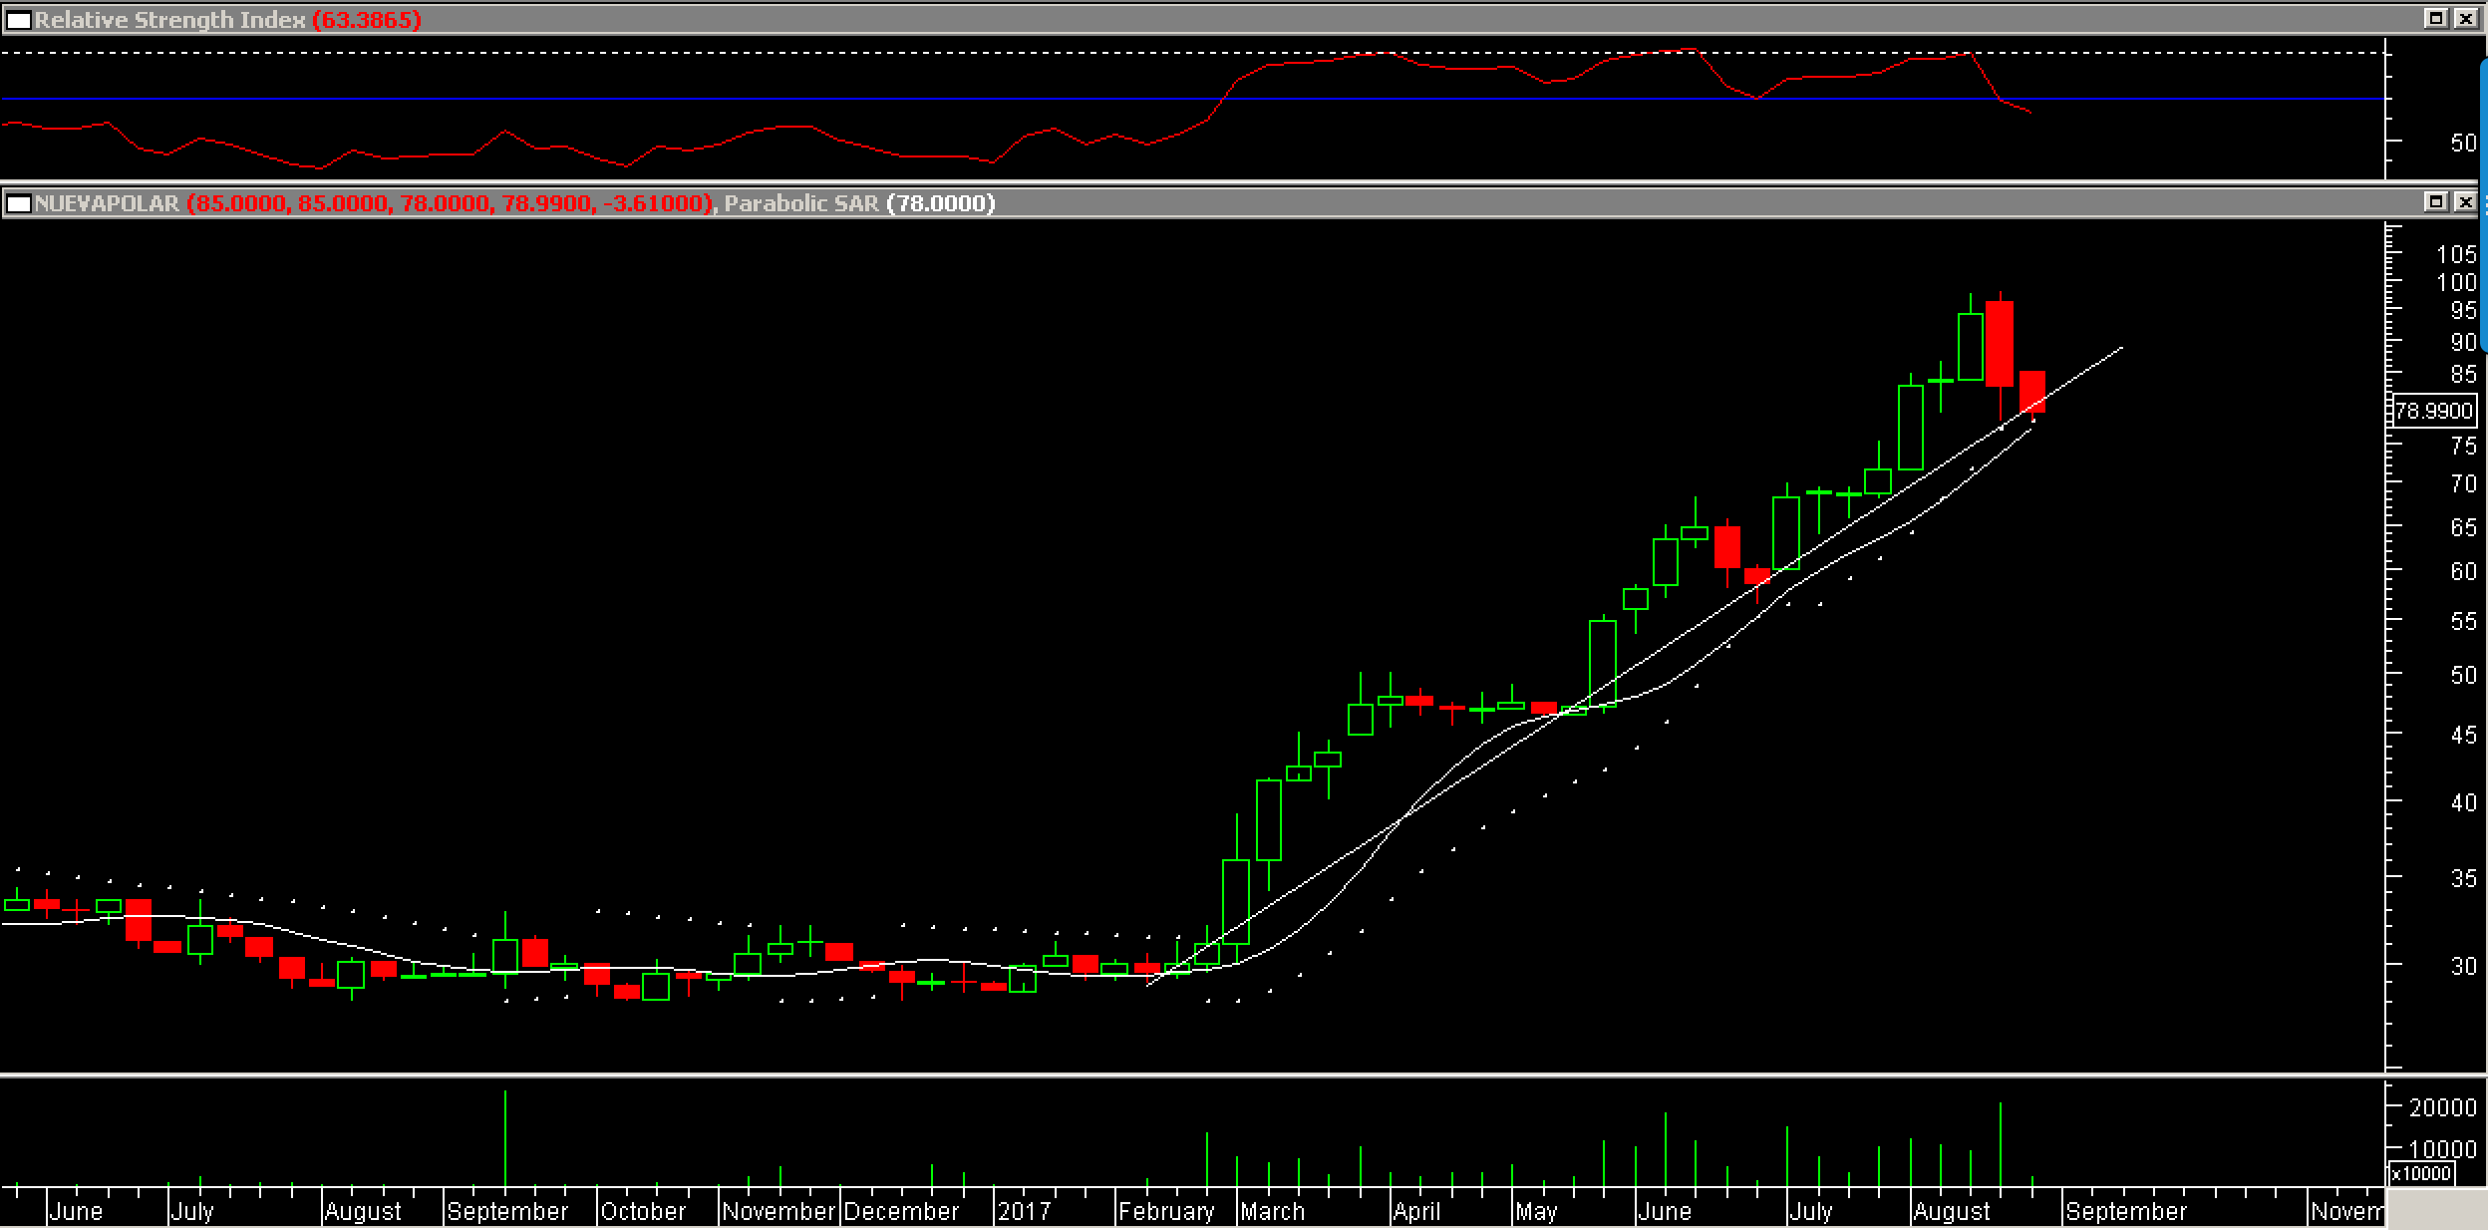Viewport: 2488px width, 1230px height.
Task: Select the blue horizontal RSI level line
Action: pos(598,99)
